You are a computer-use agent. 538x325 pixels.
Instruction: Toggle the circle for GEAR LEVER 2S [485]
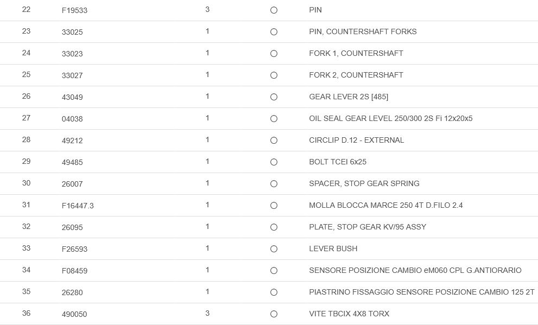(274, 97)
